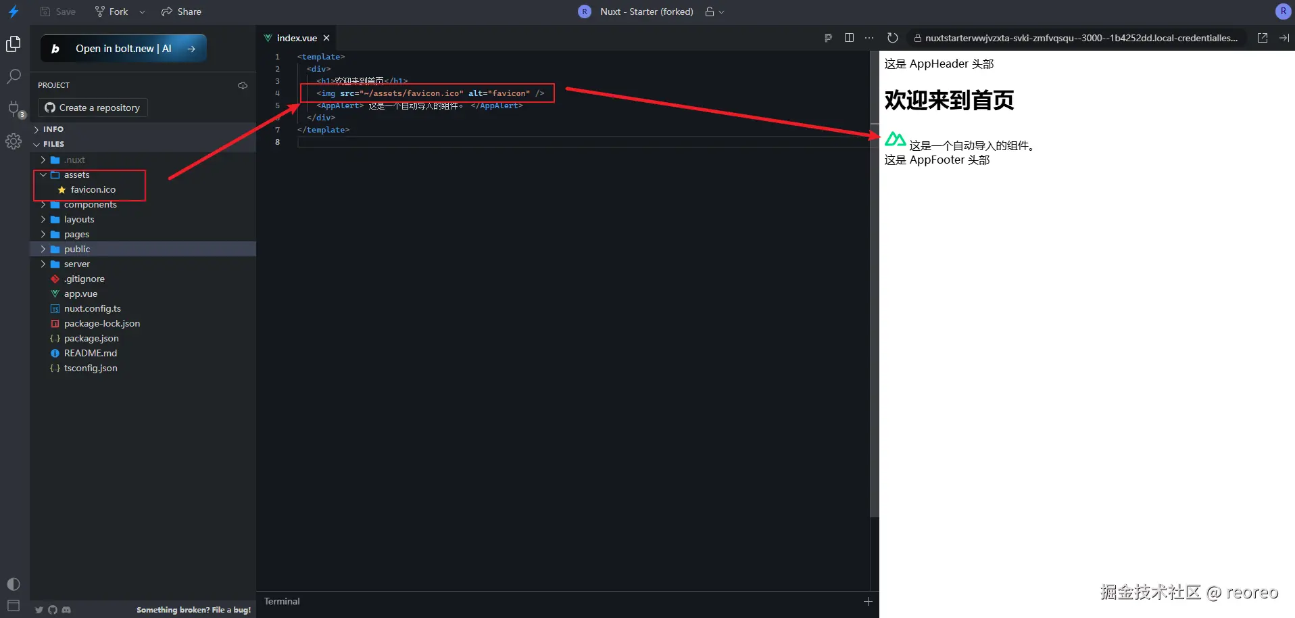Toggle the light/dark theme icon
The height and width of the screenshot is (618, 1295).
(14, 584)
